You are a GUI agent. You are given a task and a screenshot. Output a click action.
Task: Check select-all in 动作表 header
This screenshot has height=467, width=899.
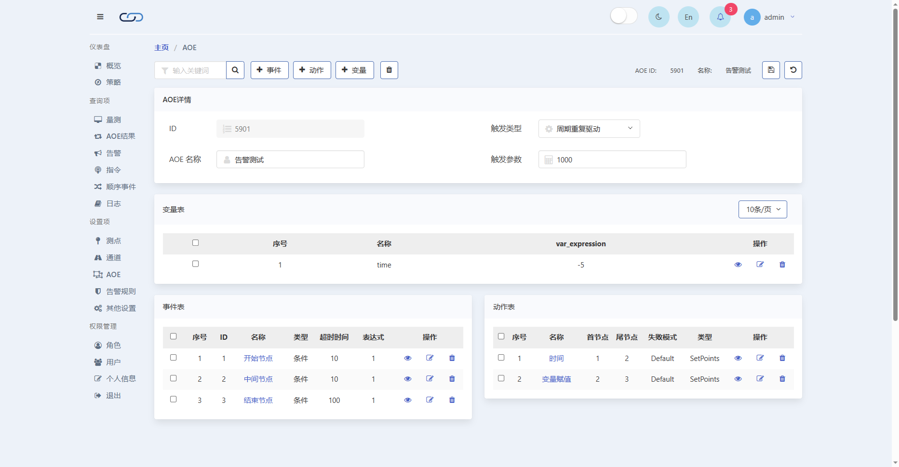click(x=501, y=336)
